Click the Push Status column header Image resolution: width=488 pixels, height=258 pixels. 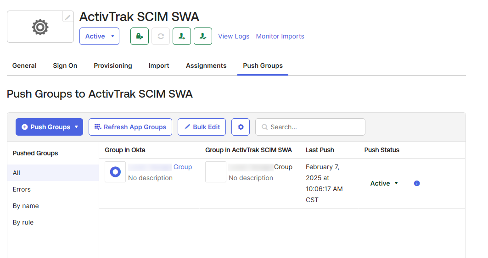(x=382, y=150)
